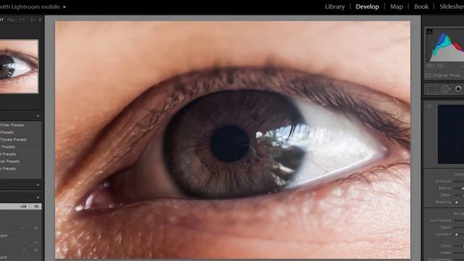Image resolution: width=464 pixels, height=261 pixels.
Task: Open the Map module
Action: click(x=397, y=7)
